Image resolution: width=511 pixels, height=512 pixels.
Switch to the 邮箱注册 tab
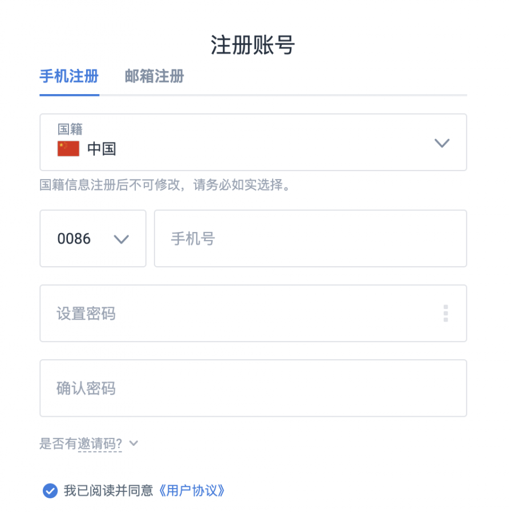(155, 76)
